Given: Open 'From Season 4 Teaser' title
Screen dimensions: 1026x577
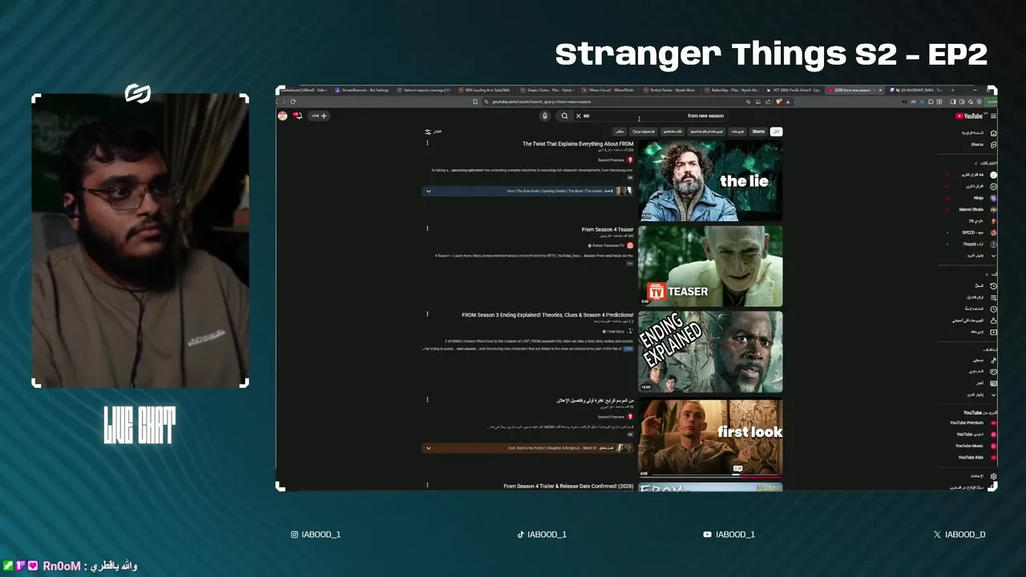Looking at the screenshot, I should pos(608,230).
